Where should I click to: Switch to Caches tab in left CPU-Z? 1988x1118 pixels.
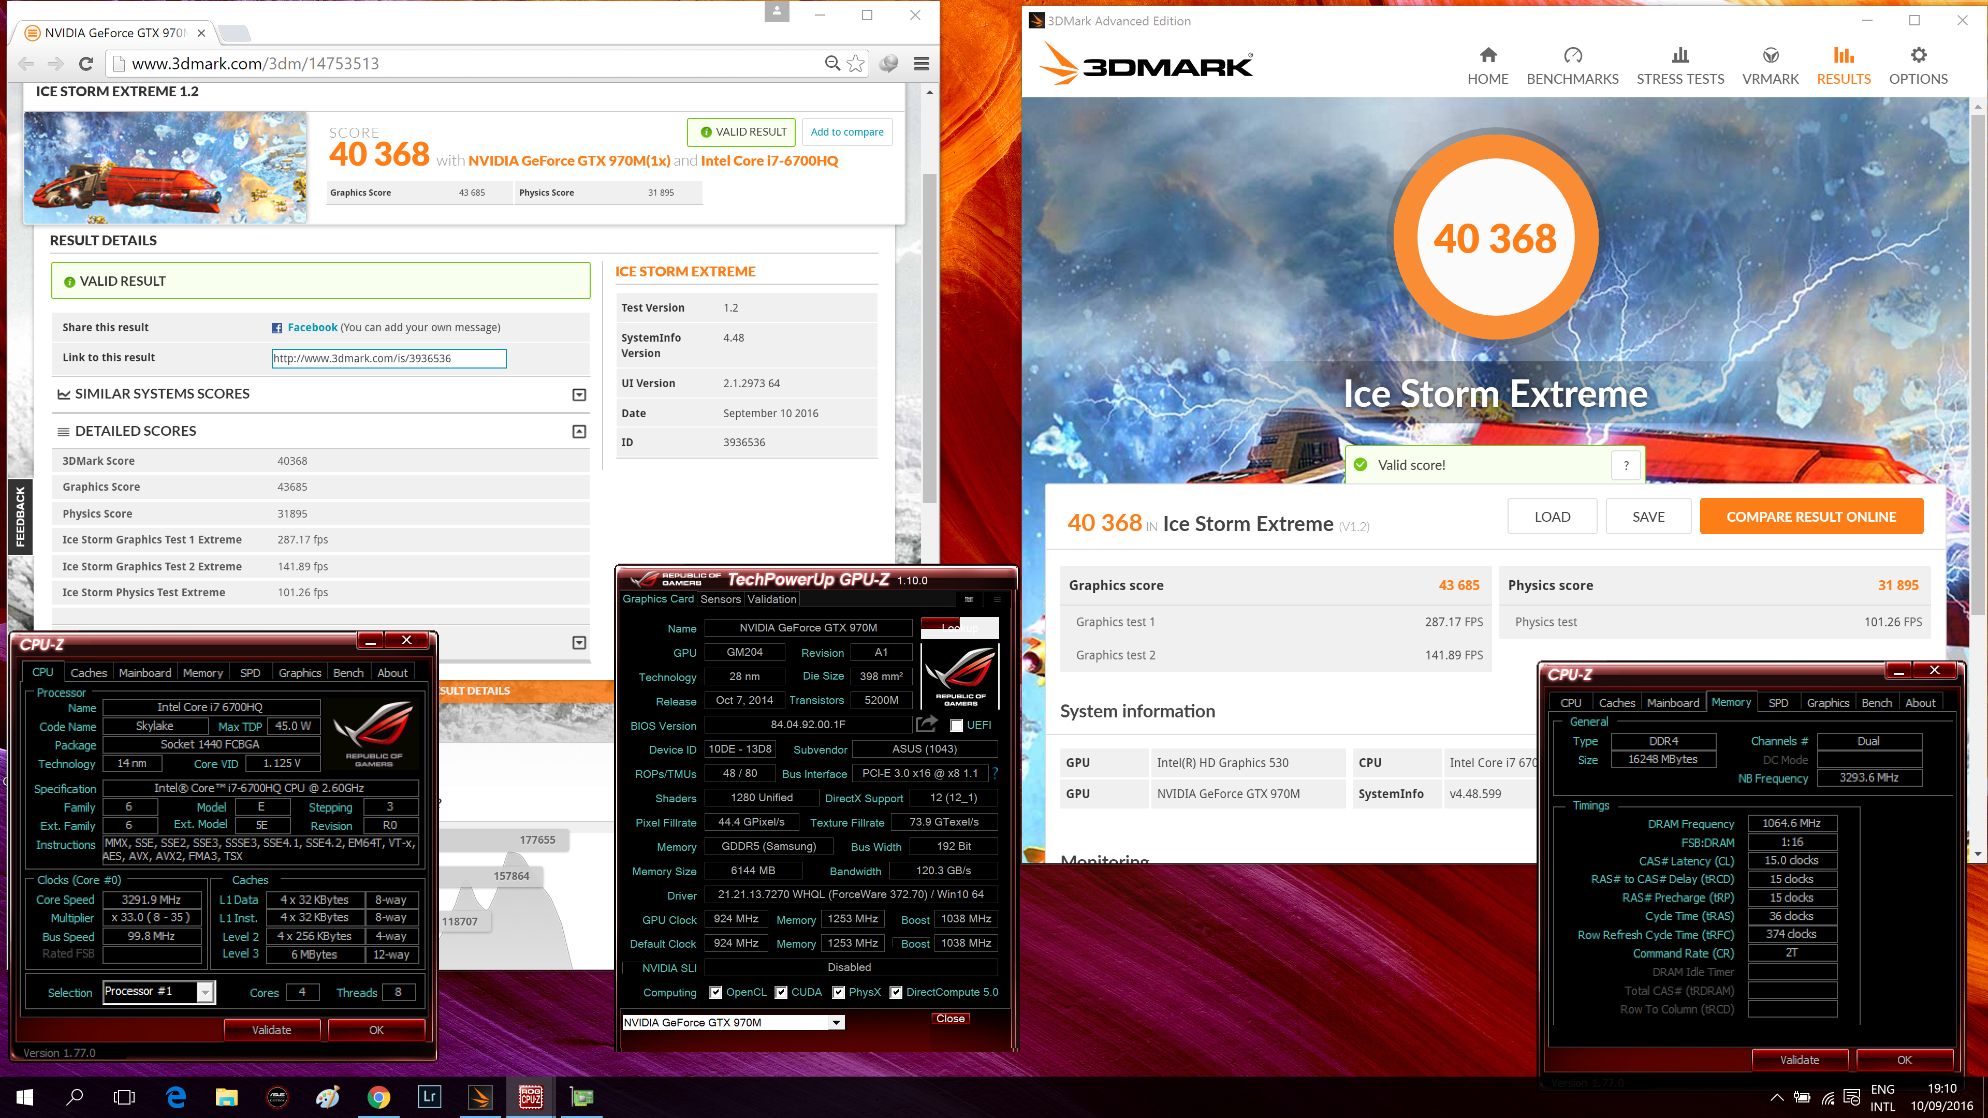click(x=89, y=673)
